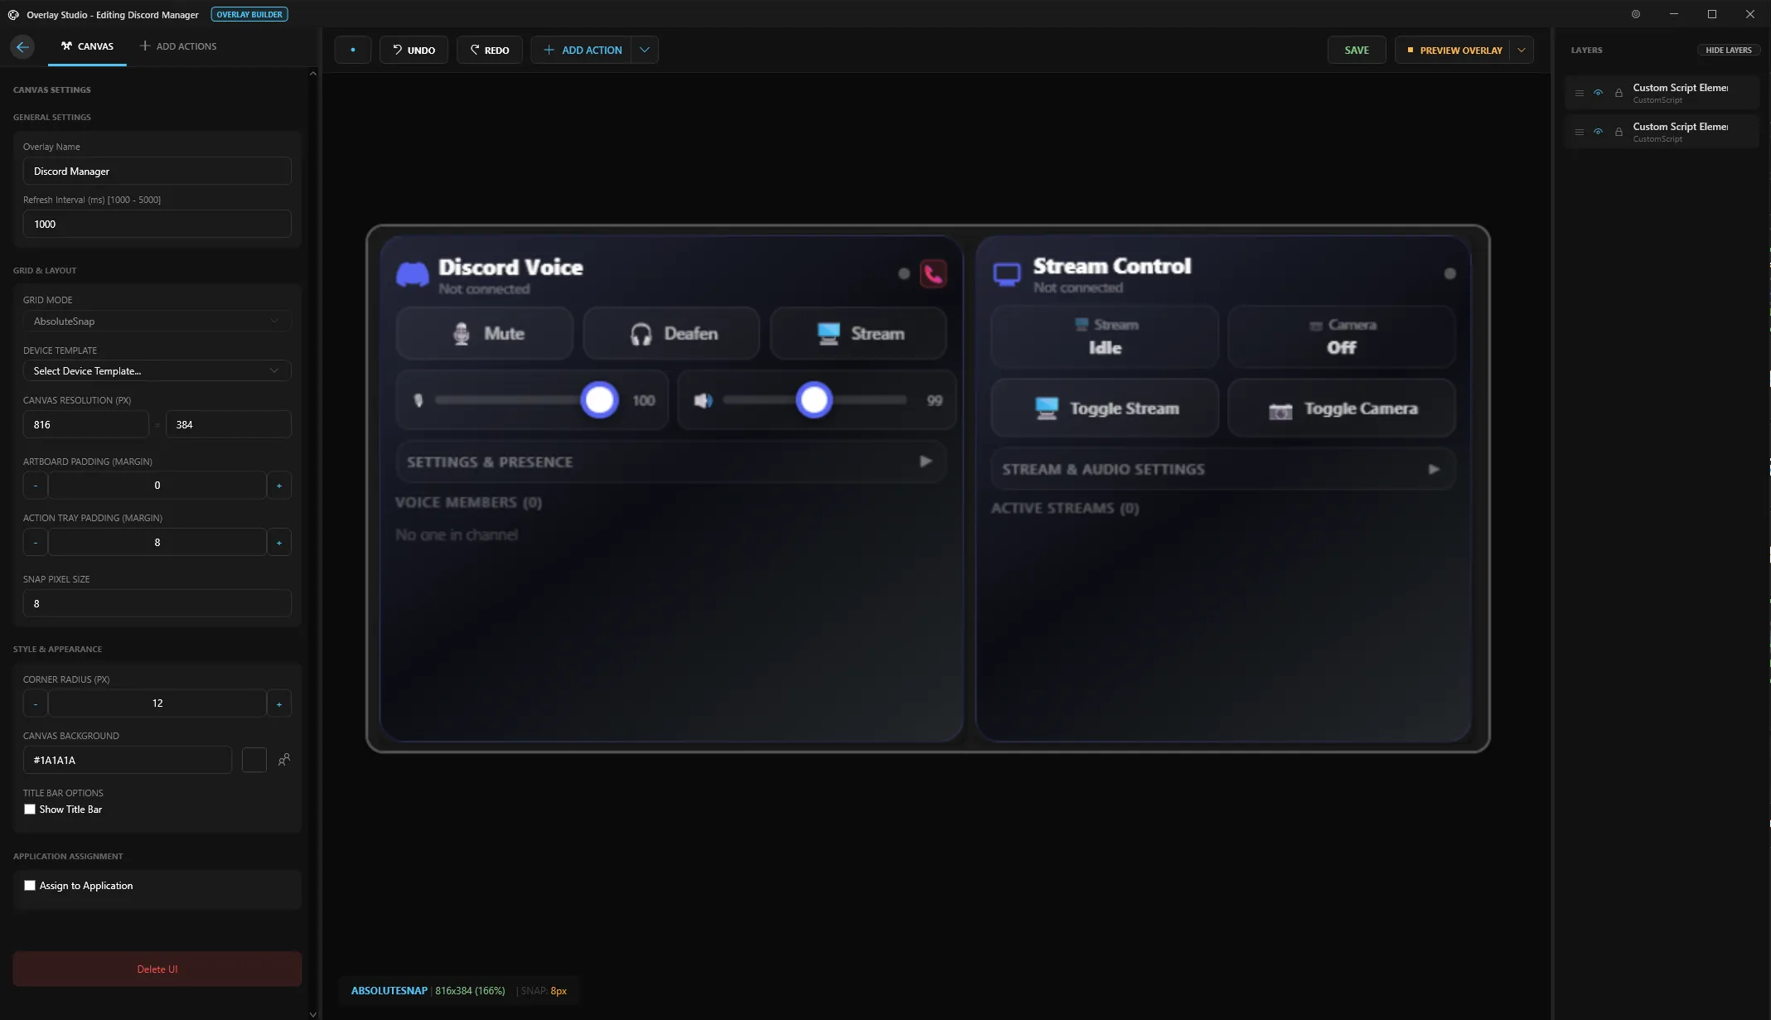Toggle the Mute button in Discord Voice

(485, 333)
